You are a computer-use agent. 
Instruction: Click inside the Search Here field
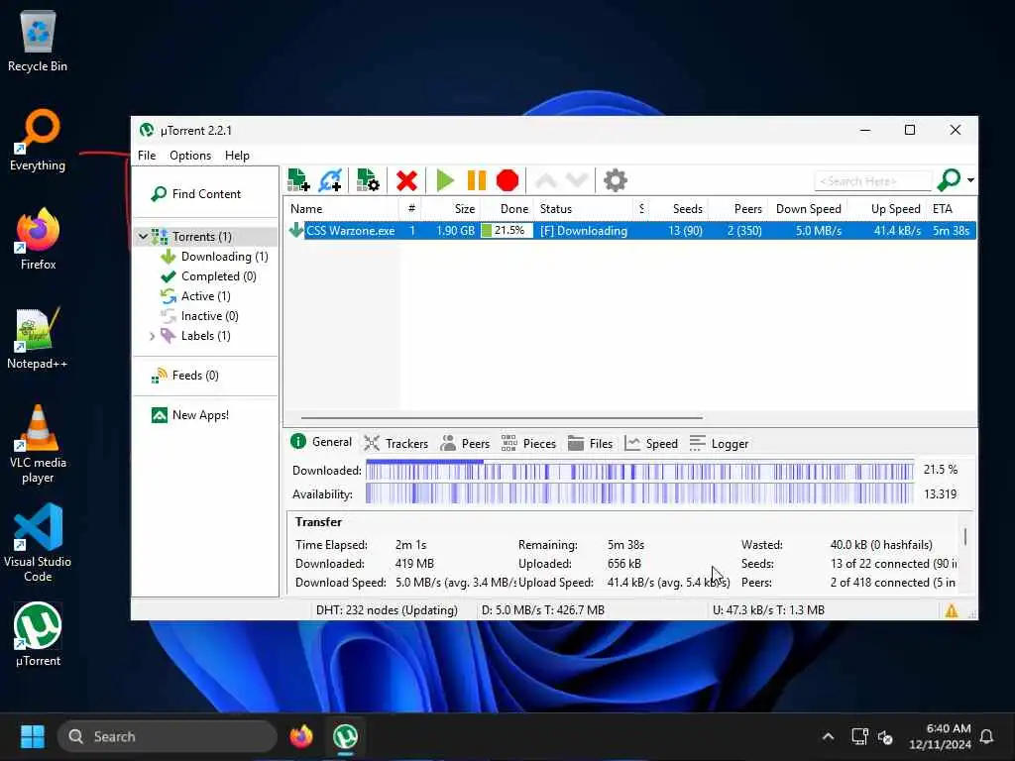(872, 181)
